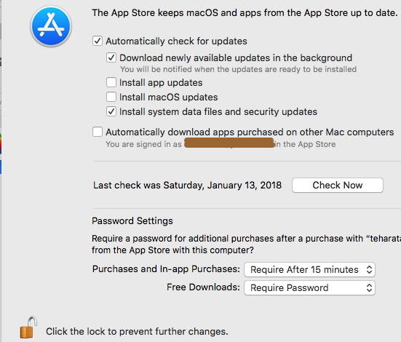Enable Install macOS updates checkbox
The width and height of the screenshot is (401, 342).
[x=111, y=97]
